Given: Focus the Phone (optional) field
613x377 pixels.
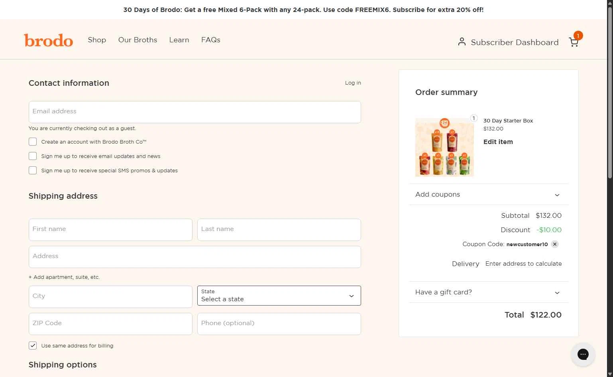Looking at the screenshot, I should (x=279, y=324).
